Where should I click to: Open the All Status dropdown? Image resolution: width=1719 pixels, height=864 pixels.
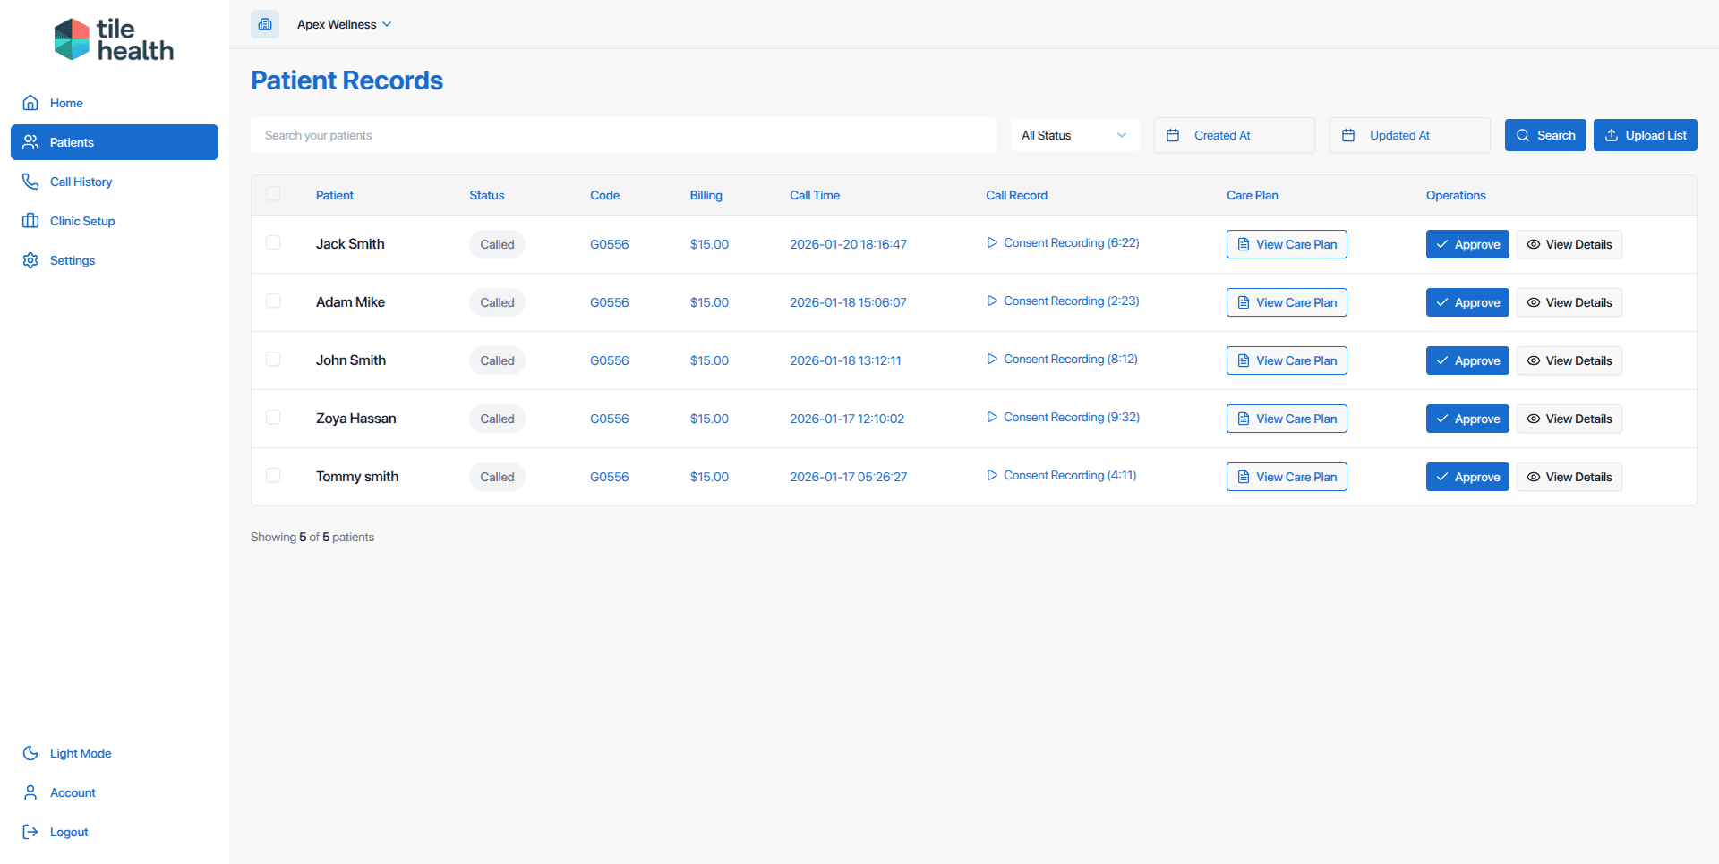[1074, 135]
